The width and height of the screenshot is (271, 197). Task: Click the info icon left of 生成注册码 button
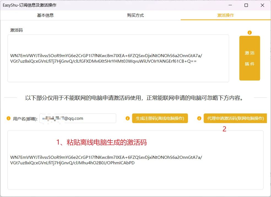[128, 118]
